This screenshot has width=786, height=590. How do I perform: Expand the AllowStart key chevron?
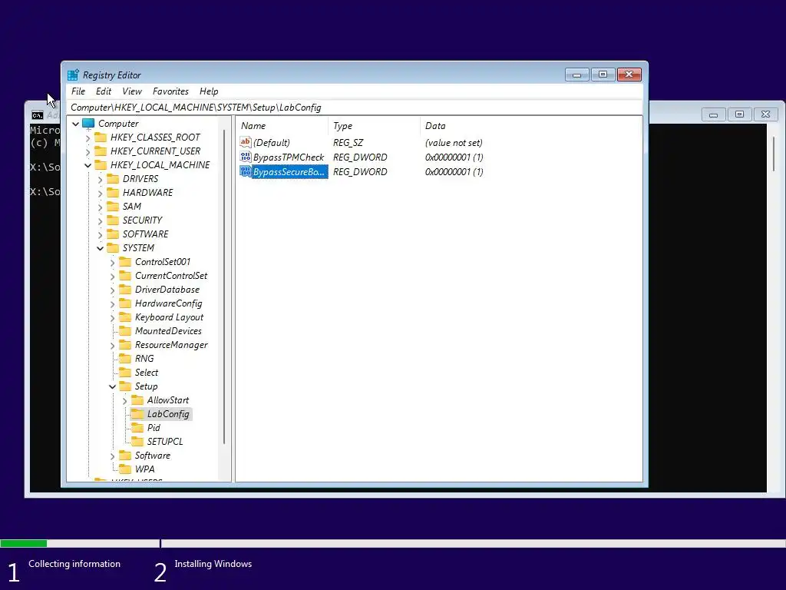(x=125, y=400)
